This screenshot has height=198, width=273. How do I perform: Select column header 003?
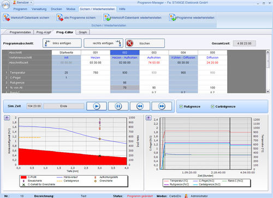pyautogui.click(x=154, y=52)
